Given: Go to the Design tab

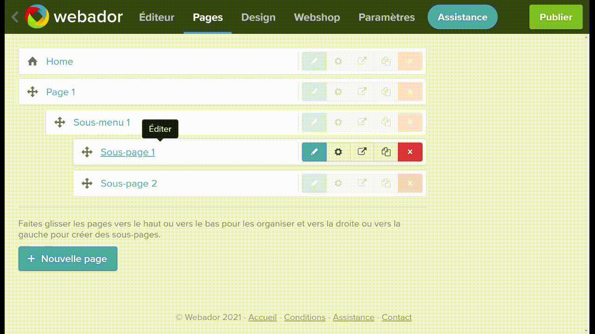Looking at the screenshot, I should click(258, 17).
